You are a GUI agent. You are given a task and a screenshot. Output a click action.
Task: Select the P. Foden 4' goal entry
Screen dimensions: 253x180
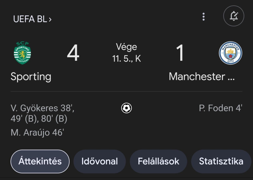220,108
